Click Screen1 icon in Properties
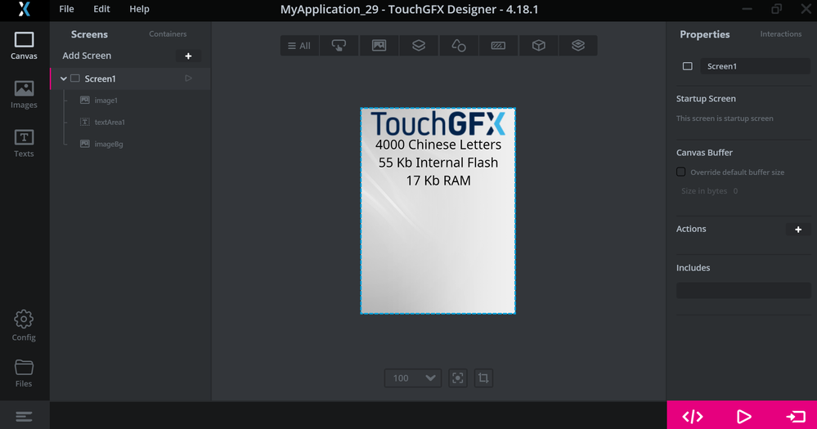817x429 pixels. tap(688, 66)
